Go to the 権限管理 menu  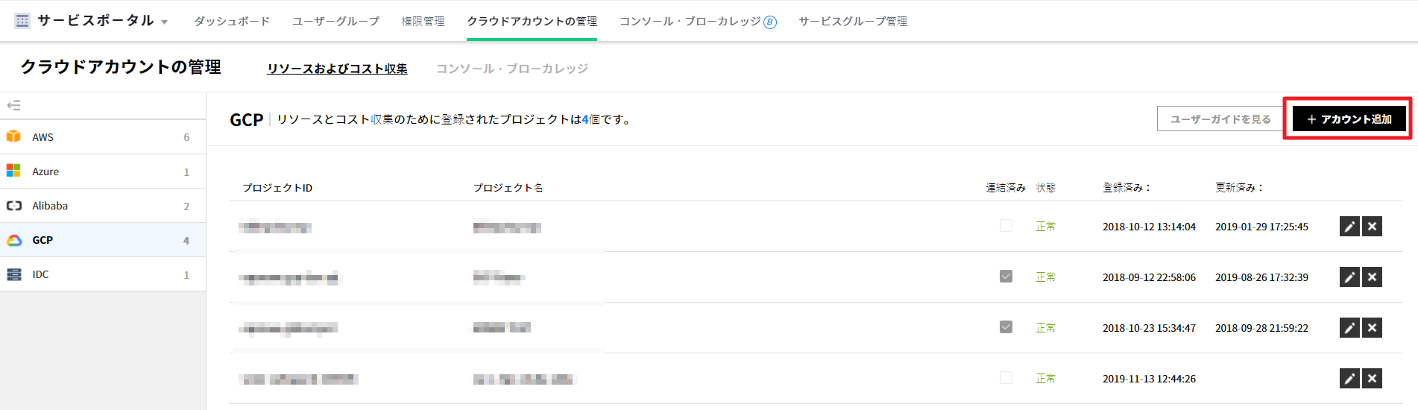click(423, 22)
